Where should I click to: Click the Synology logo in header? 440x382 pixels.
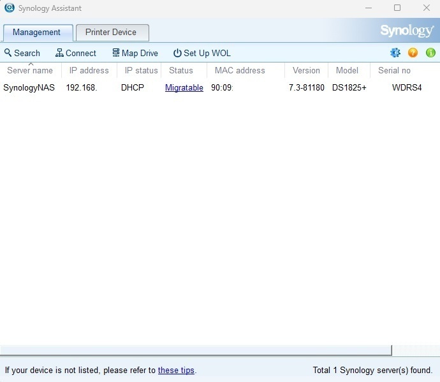(407, 31)
